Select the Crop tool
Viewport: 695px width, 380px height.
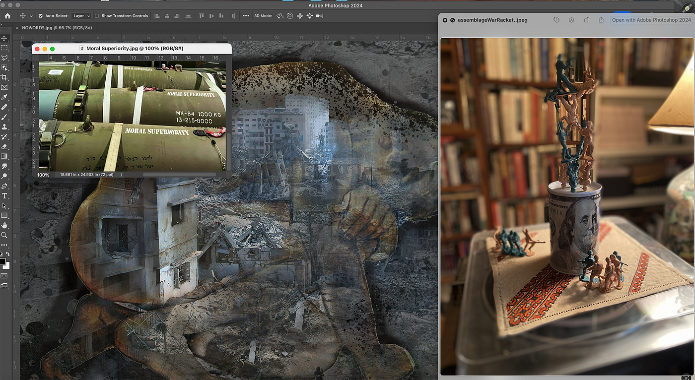click(4, 77)
